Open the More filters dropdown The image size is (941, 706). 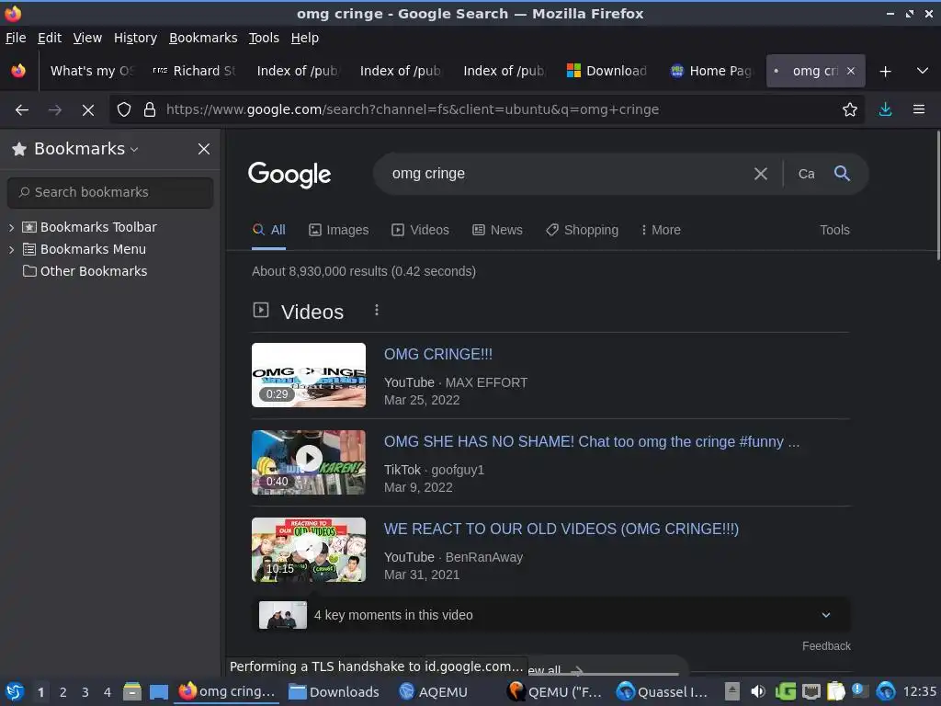[661, 230]
